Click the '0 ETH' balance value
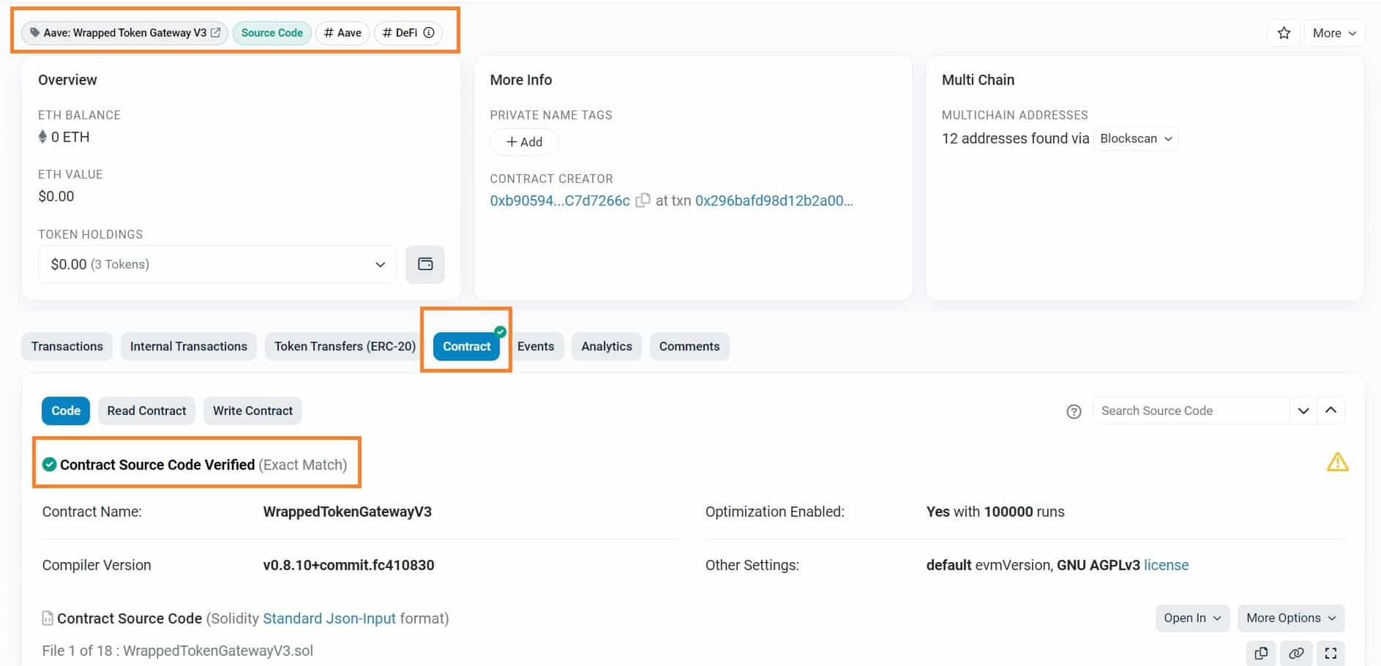The height and width of the screenshot is (666, 1381). coord(70,137)
